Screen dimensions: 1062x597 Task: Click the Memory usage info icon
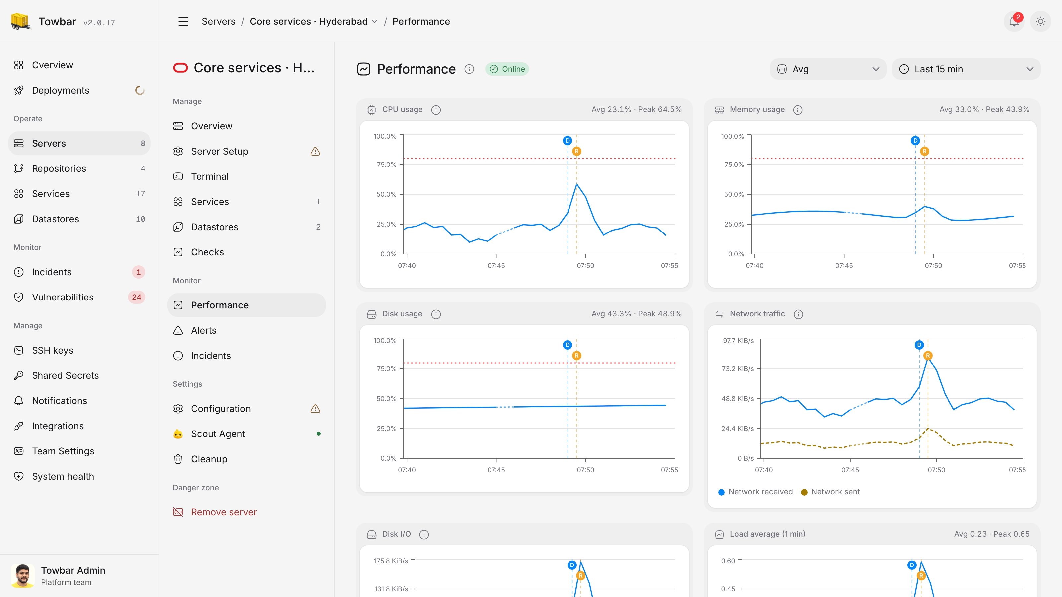[798, 110]
